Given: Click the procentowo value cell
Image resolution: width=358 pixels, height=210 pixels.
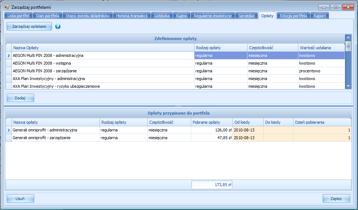Looking at the screenshot, I should [322, 71].
